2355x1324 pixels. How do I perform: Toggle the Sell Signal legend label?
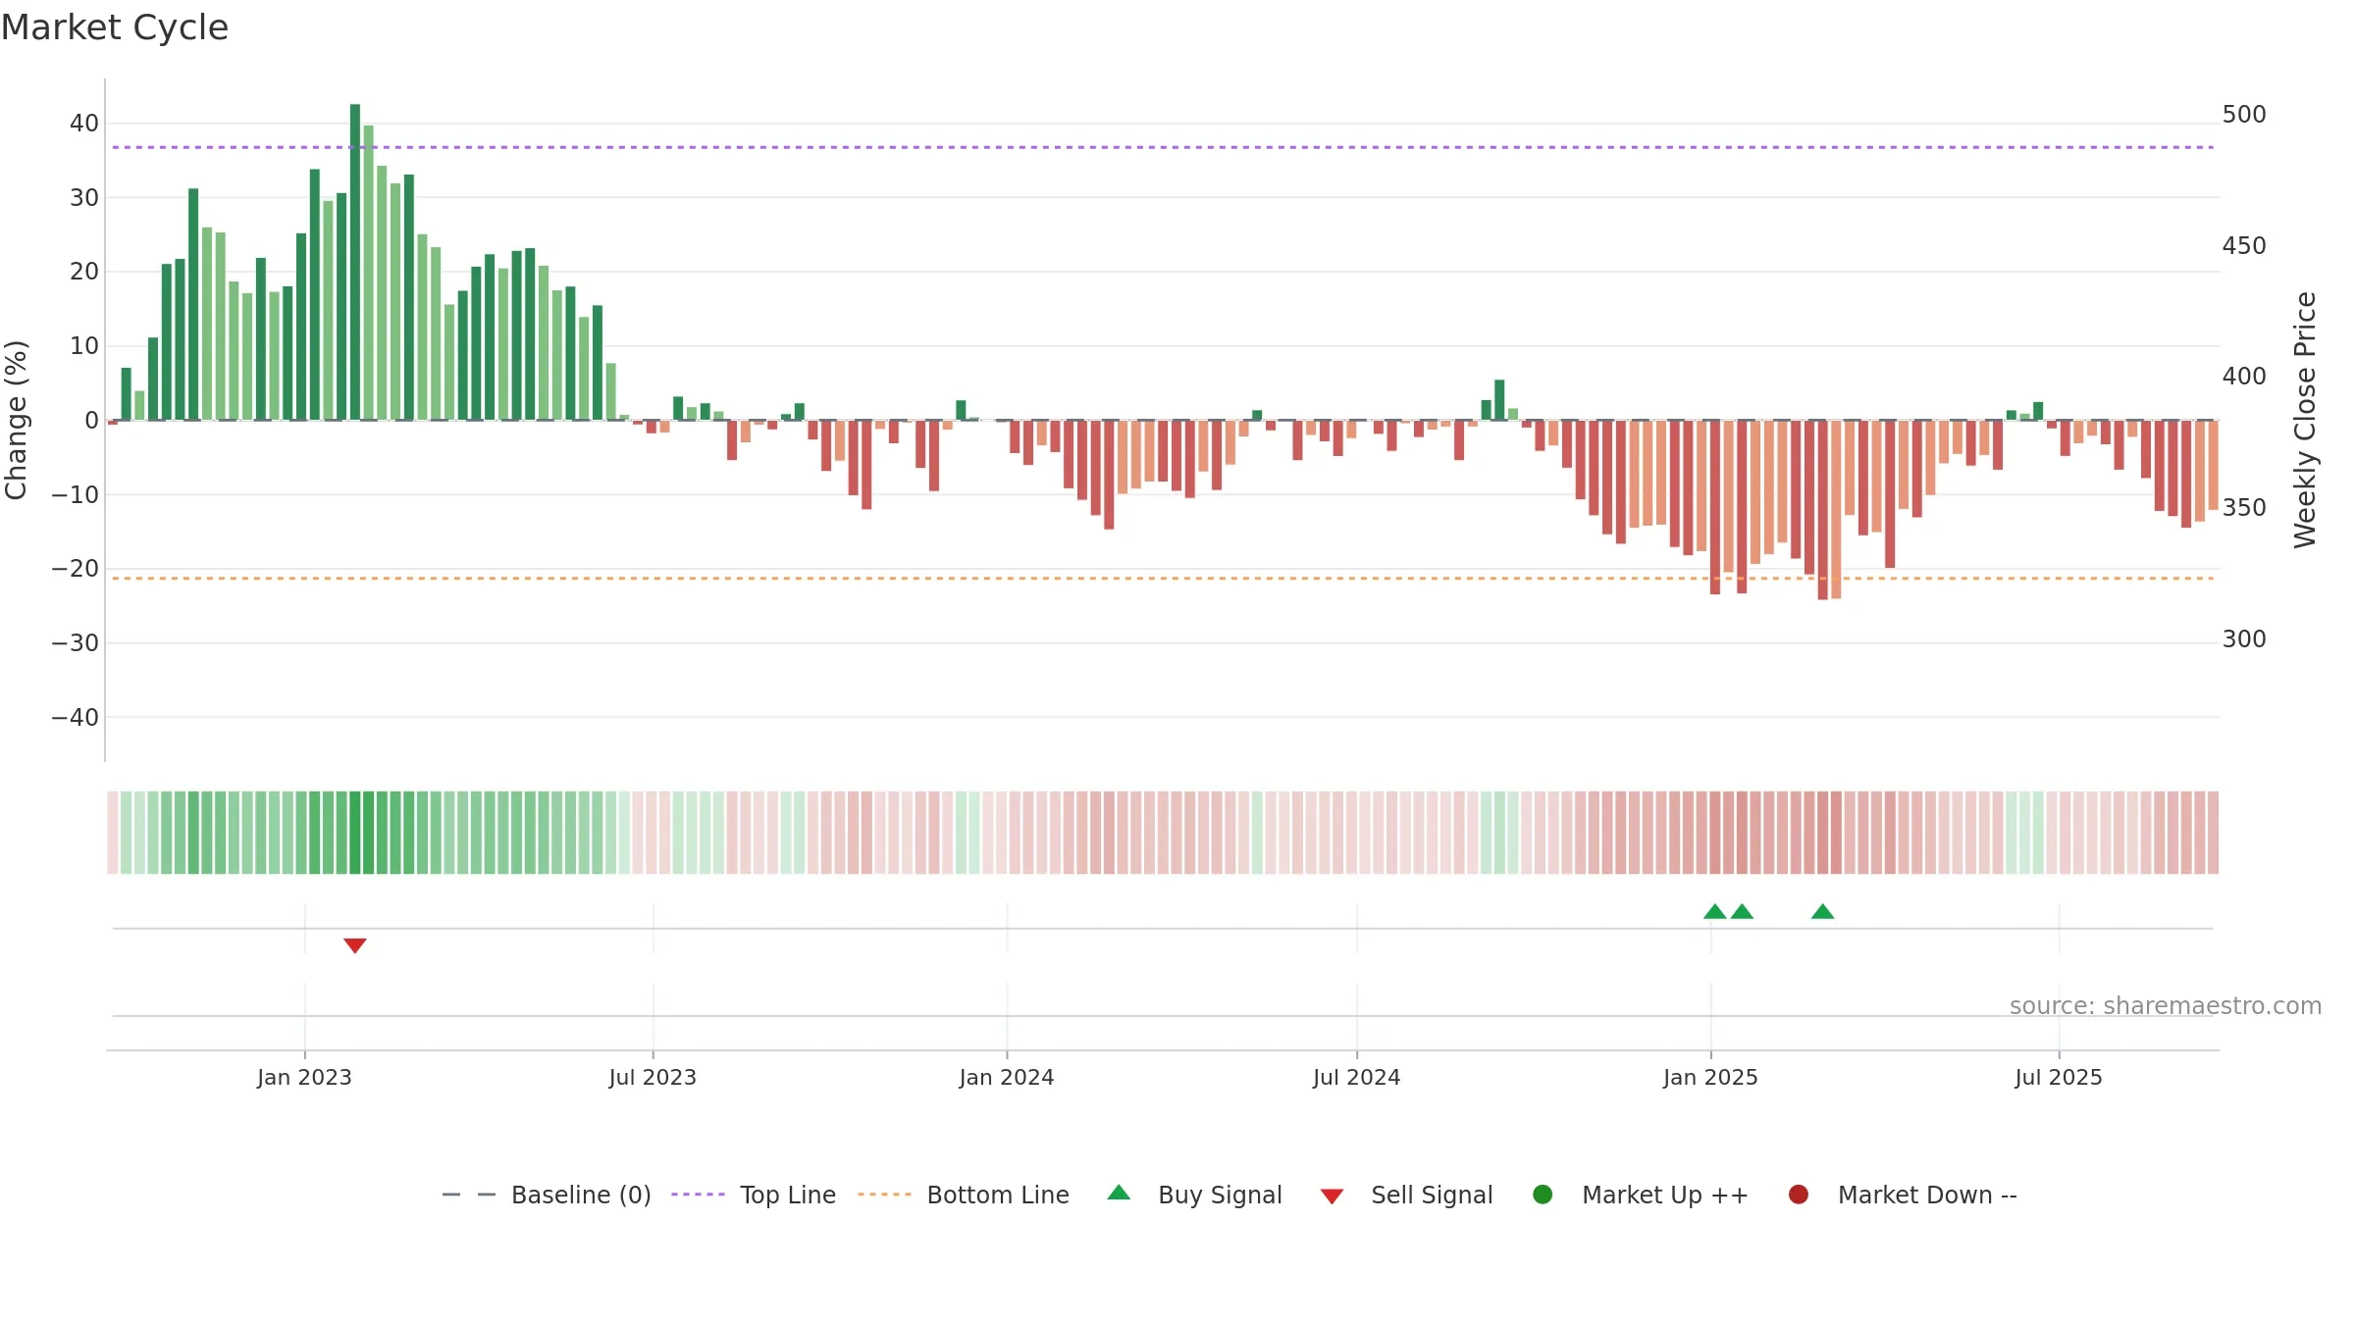(1432, 1195)
